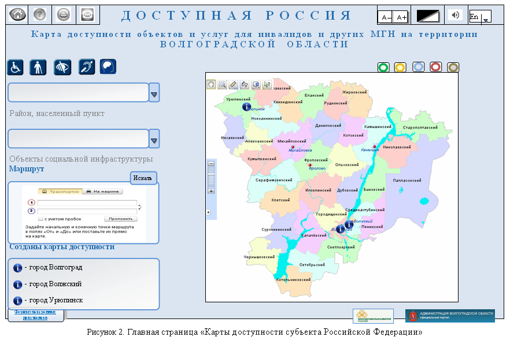Click the Камышин red city dot

pyautogui.click(x=374, y=147)
